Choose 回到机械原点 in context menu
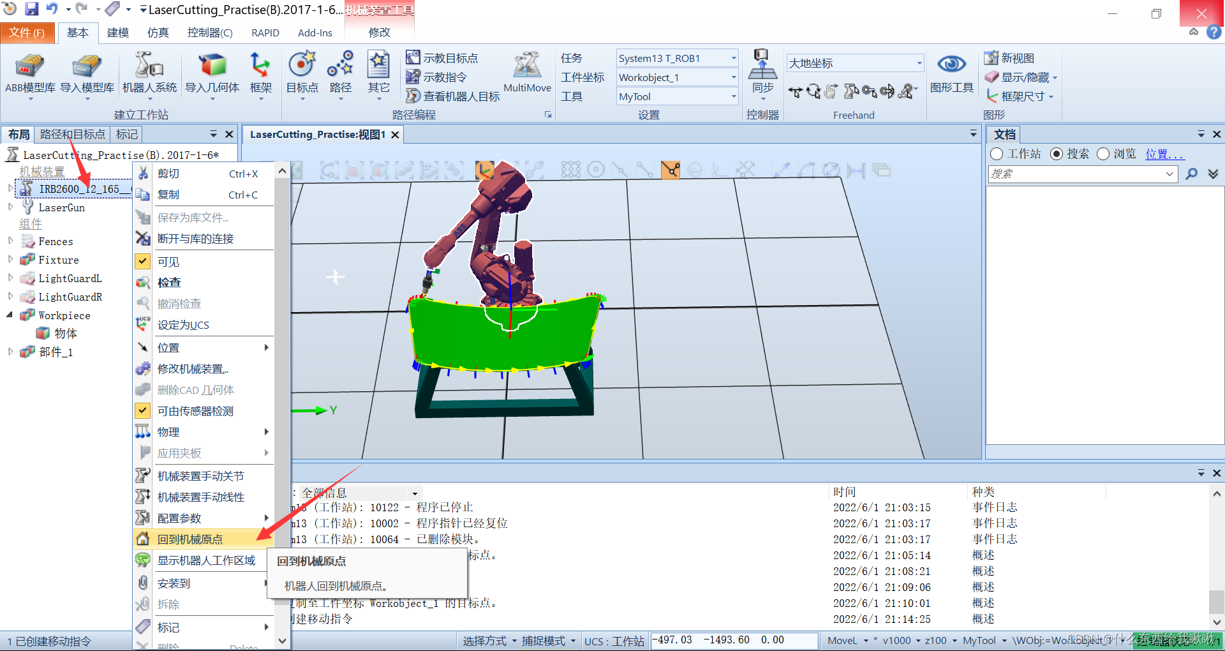The width and height of the screenshot is (1225, 651). [204, 539]
